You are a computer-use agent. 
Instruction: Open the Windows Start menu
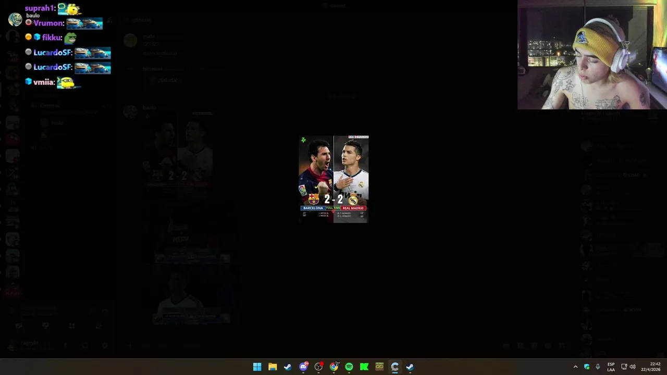[257, 367]
